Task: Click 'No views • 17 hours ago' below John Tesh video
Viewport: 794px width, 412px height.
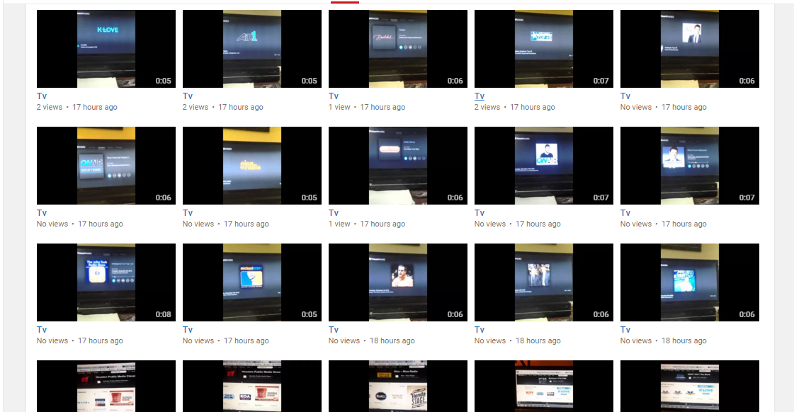Action: pyautogui.click(x=80, y=341)
